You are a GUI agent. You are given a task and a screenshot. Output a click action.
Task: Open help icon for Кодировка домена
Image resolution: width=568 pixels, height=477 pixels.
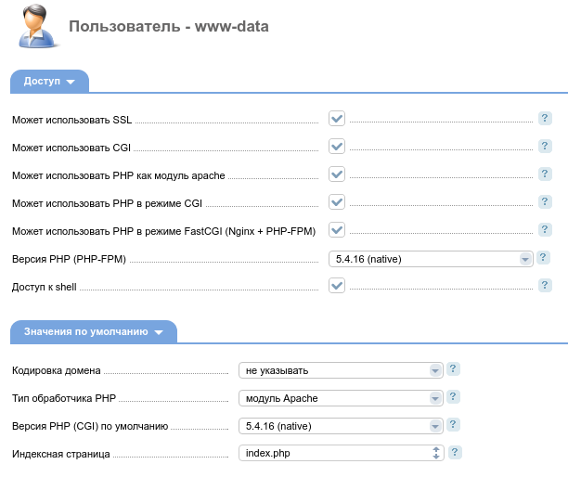pos(454,369)
